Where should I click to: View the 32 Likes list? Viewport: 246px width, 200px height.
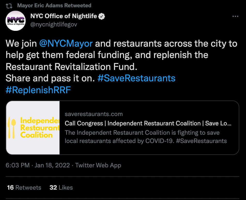click(61, 187)
